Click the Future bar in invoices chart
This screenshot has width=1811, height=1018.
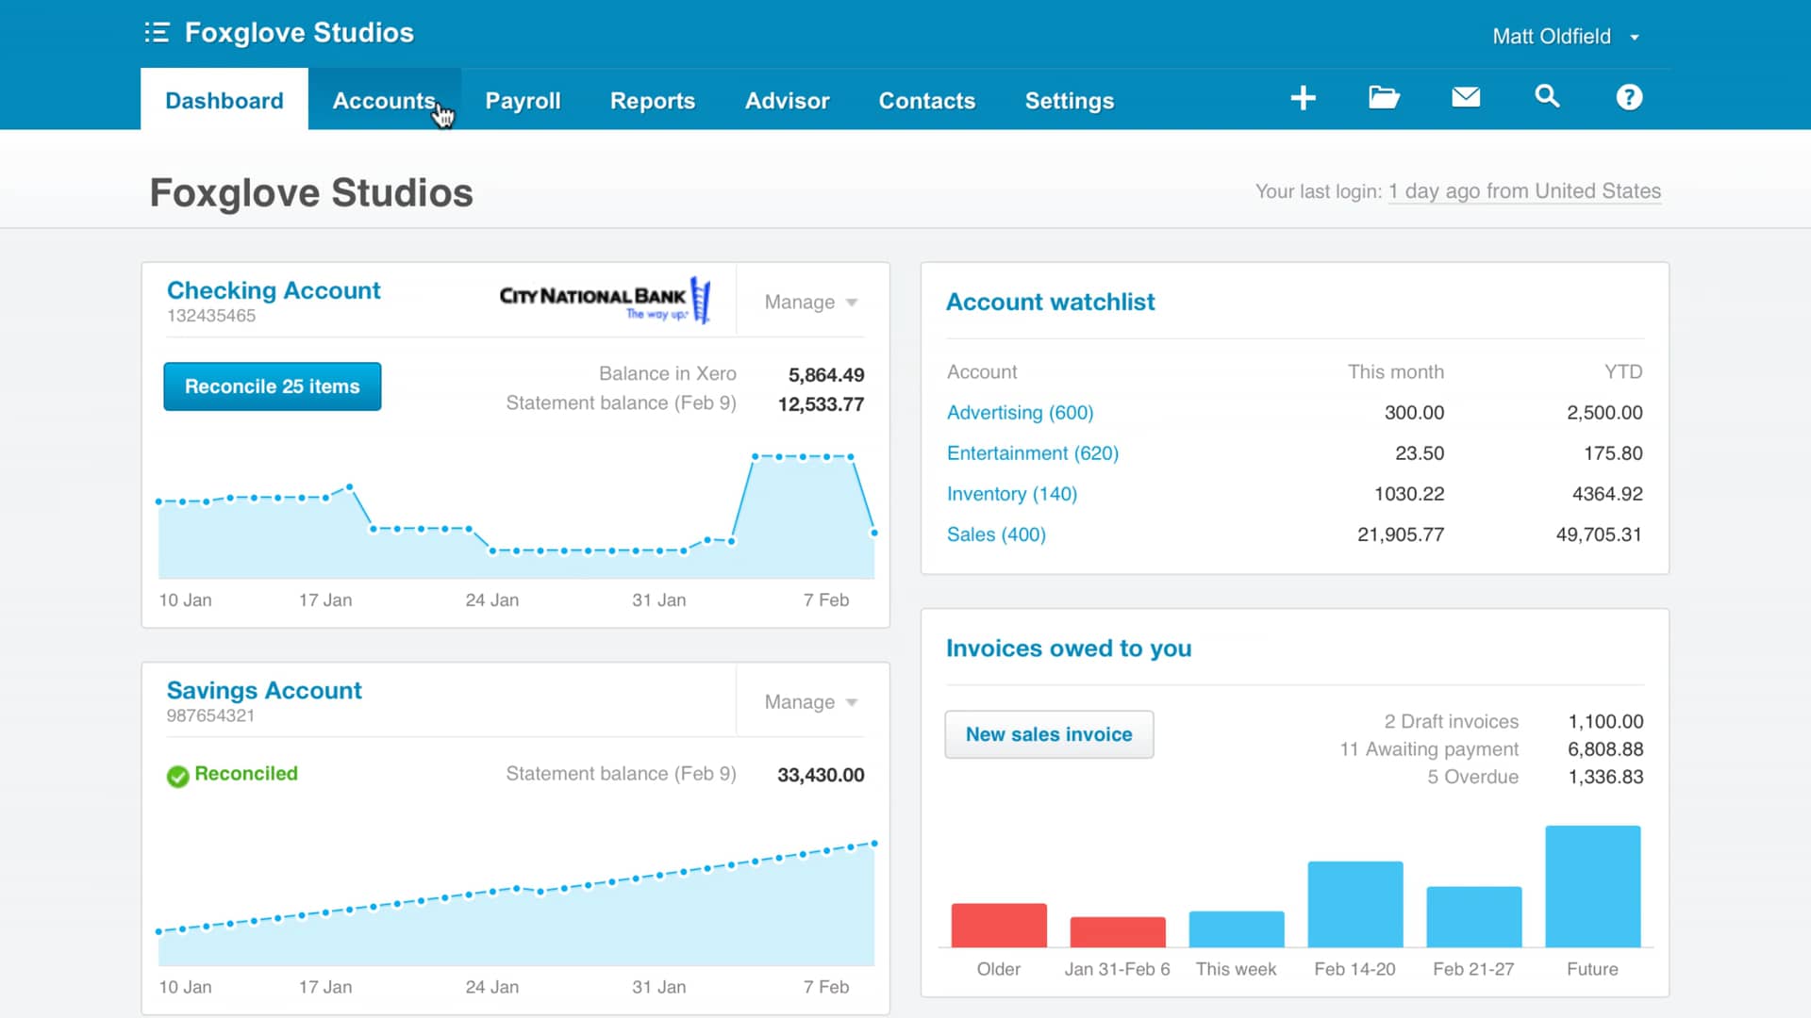1592,886
